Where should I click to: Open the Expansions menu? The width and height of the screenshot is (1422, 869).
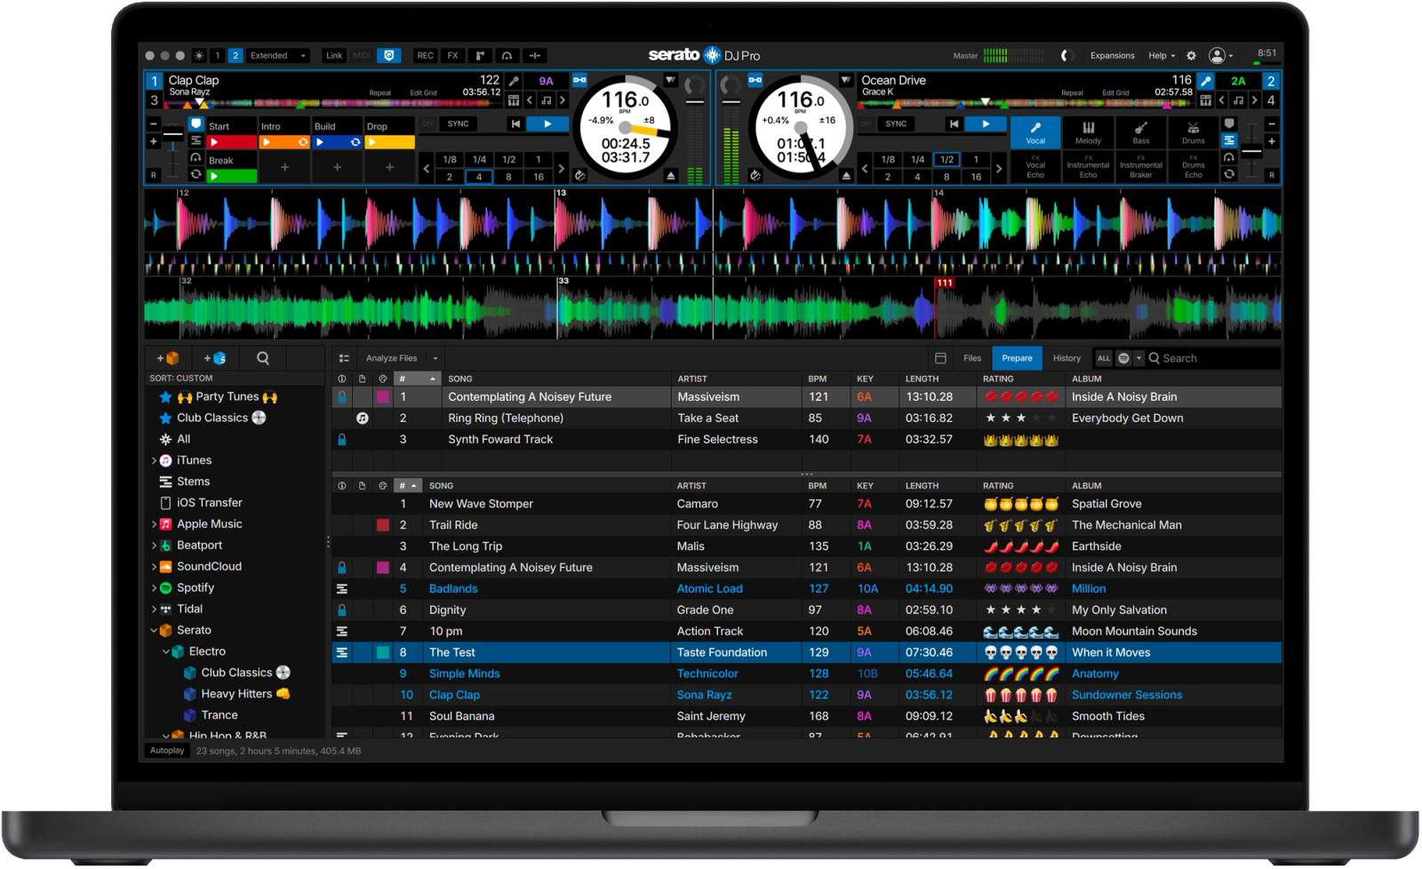click(x=1112, y=56)
